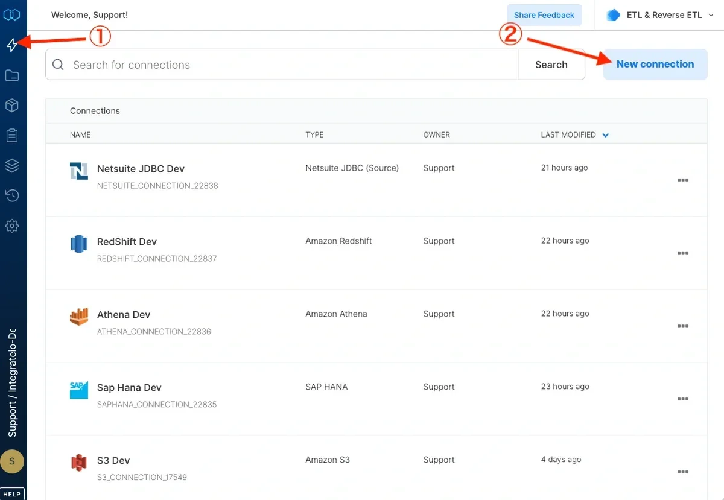
Task: Click the Amazon S3 logo icon
Action: click(x=79, y=463)
